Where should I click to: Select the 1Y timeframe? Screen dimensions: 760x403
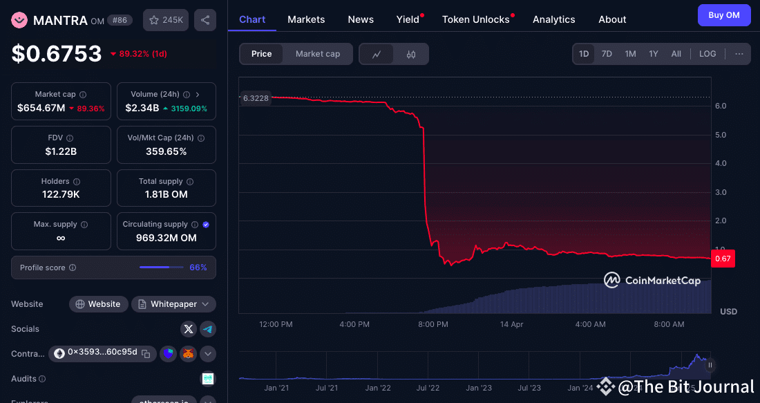(653, 53)
